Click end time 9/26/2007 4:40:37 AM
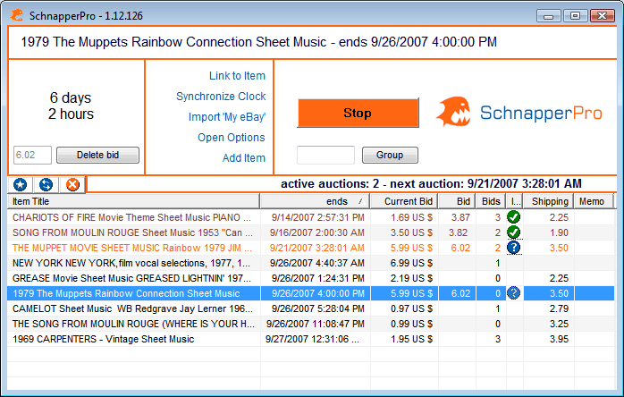Viewport: 624px width, 397px height. (317, 263)
